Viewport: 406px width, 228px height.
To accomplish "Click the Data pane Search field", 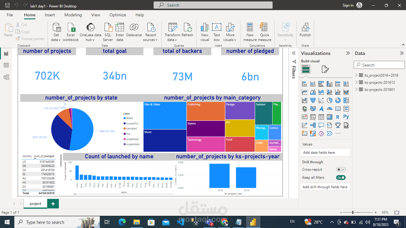I will coord(379,65).
